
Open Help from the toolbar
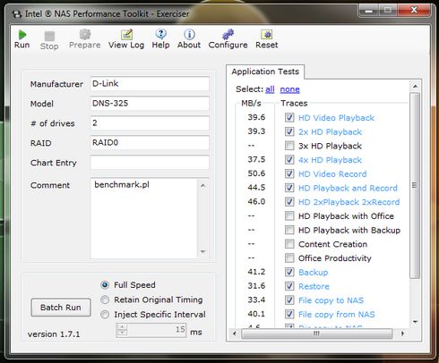(160, 34)
